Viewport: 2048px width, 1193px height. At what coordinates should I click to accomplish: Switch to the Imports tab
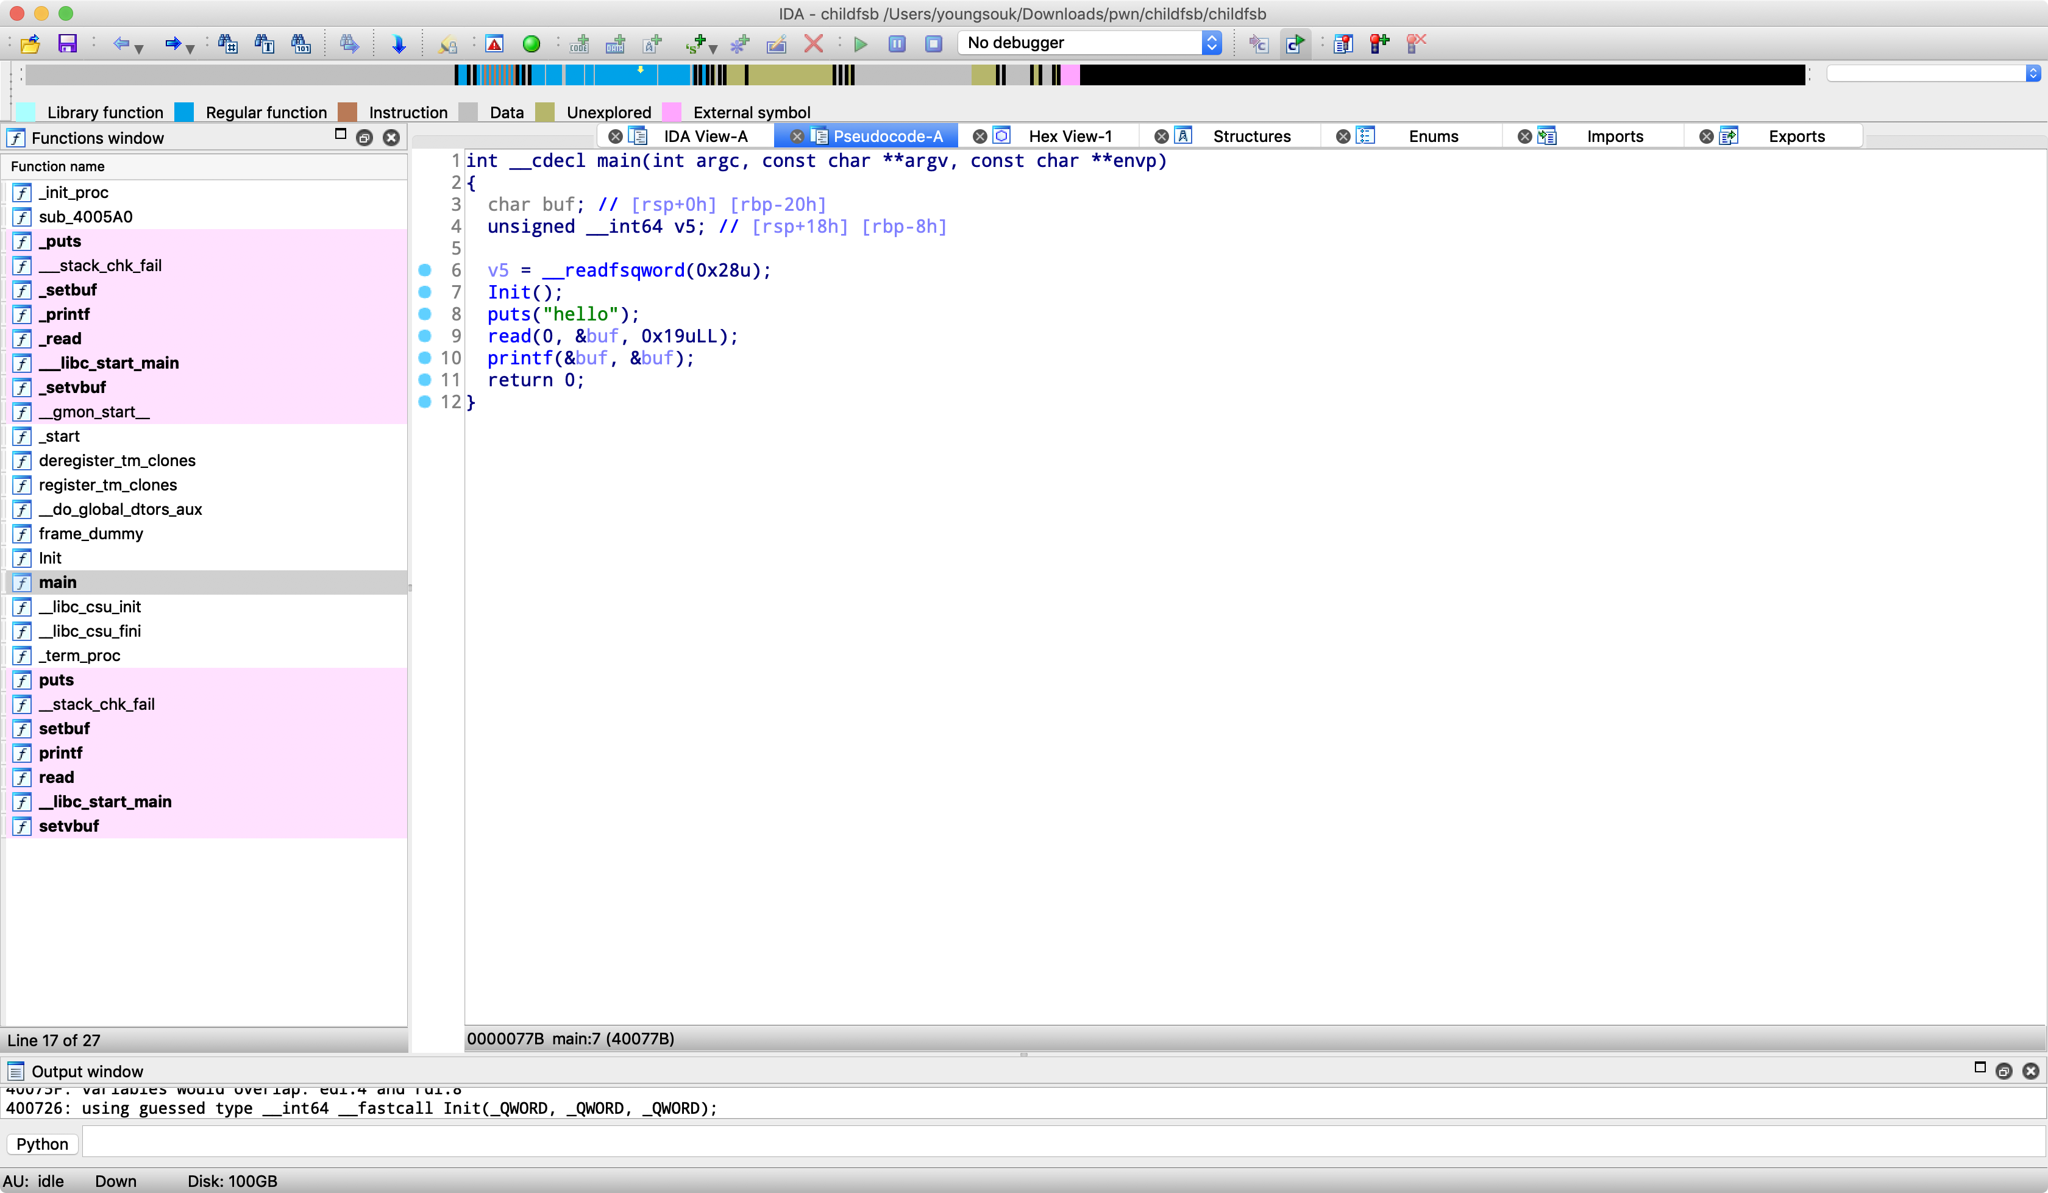[1614, 136]
